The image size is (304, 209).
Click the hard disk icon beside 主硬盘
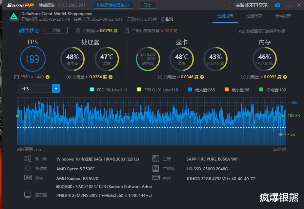[x=156, y=168]
